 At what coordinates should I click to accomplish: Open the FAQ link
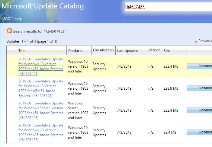click(x=7, y=19)
